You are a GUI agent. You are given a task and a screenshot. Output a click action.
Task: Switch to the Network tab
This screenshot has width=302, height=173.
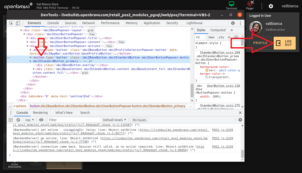pyautogui.click(x=88, y=23)
